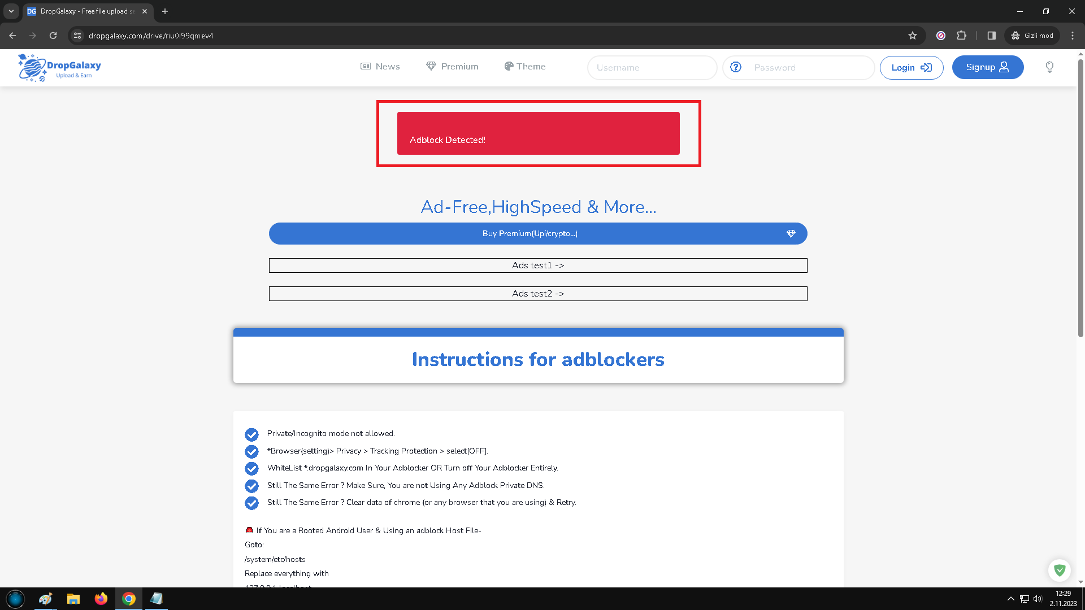The width and height of the screenshot is (1085, 610).
Task: Follow the Ads test1 link
Action: coord(538,265)
